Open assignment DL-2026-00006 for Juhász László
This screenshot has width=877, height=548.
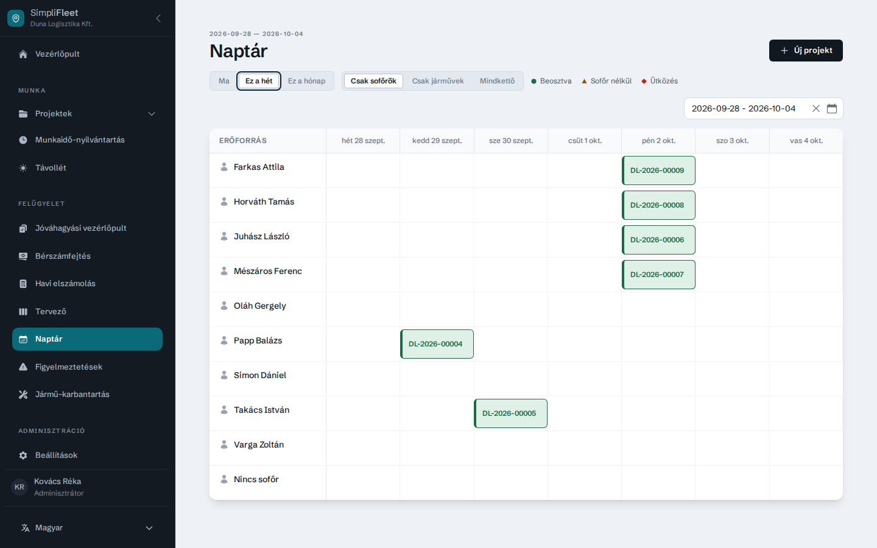coord(658,240)
